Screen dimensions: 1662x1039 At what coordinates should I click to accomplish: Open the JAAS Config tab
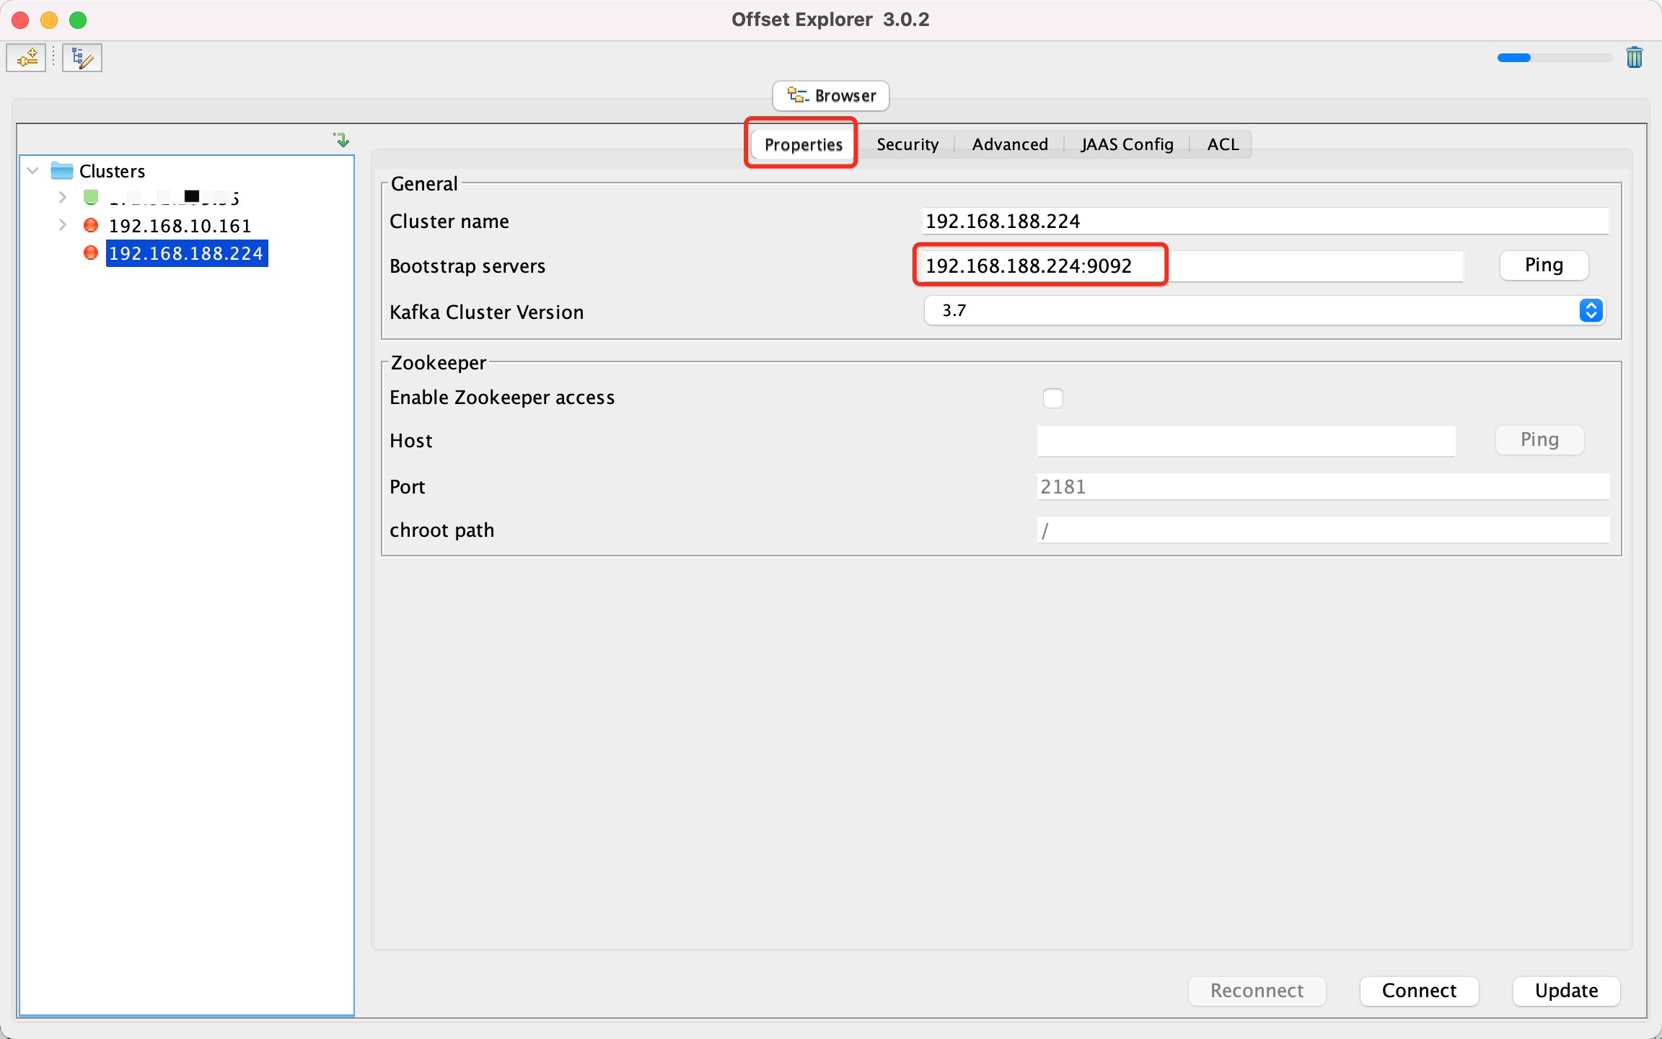coord(1127,144)
